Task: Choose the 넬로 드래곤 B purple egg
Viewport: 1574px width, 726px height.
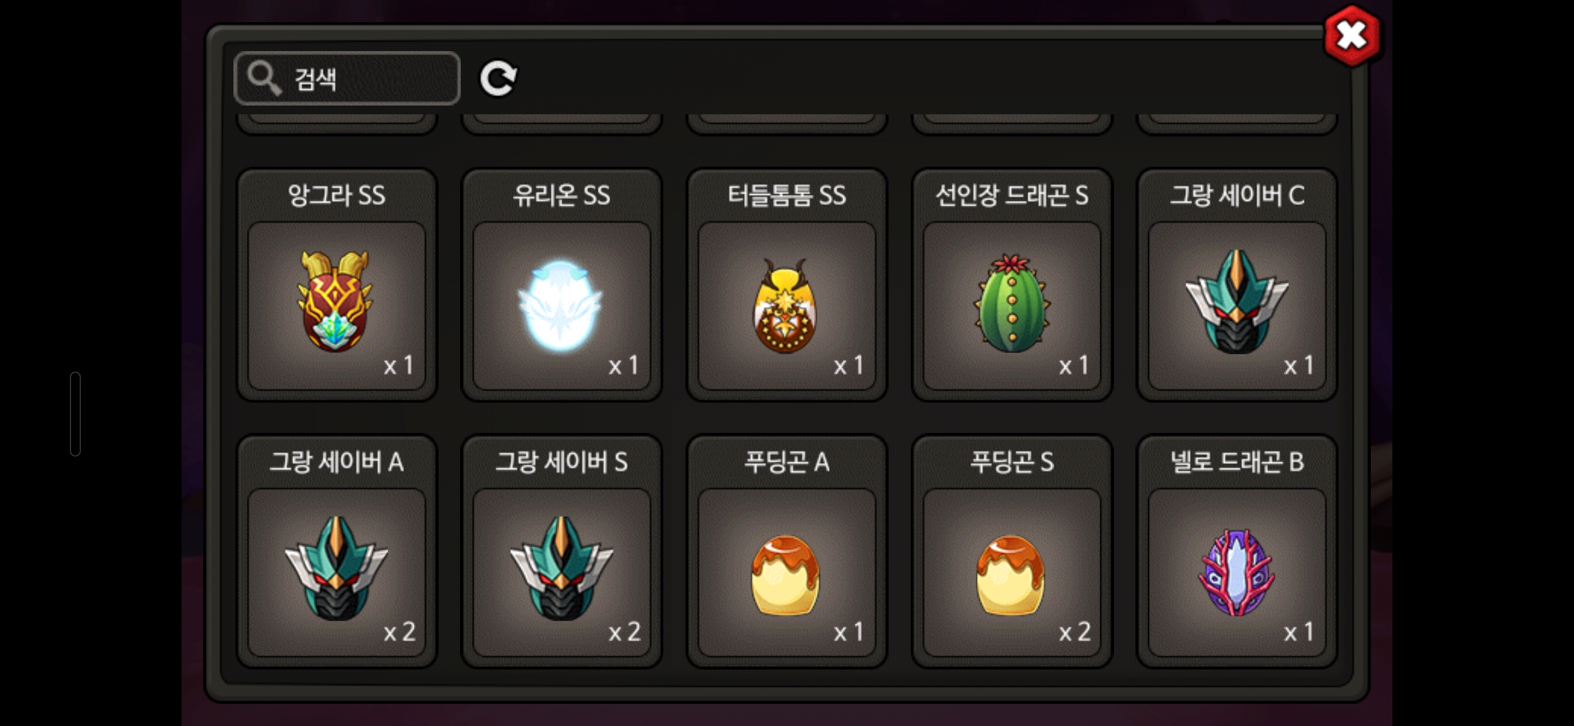Action: [1237, 551]
